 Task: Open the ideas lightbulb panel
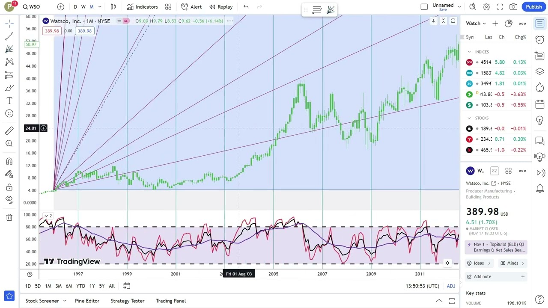[x=540, y=120]
